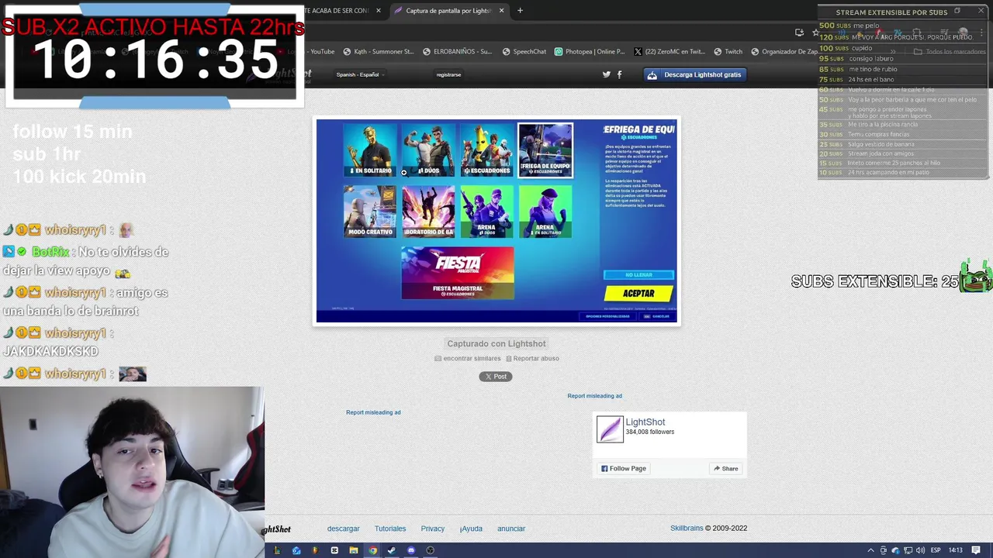Open the volume tray icon

pos(920,550)
